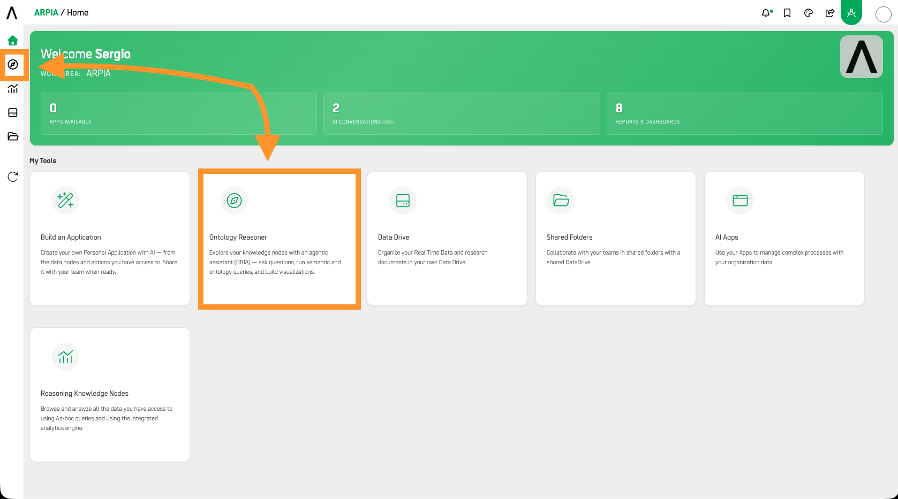This screenshot has height=499, width=898.
Task: Open the AI Apps card title
Action: (727, 237)
